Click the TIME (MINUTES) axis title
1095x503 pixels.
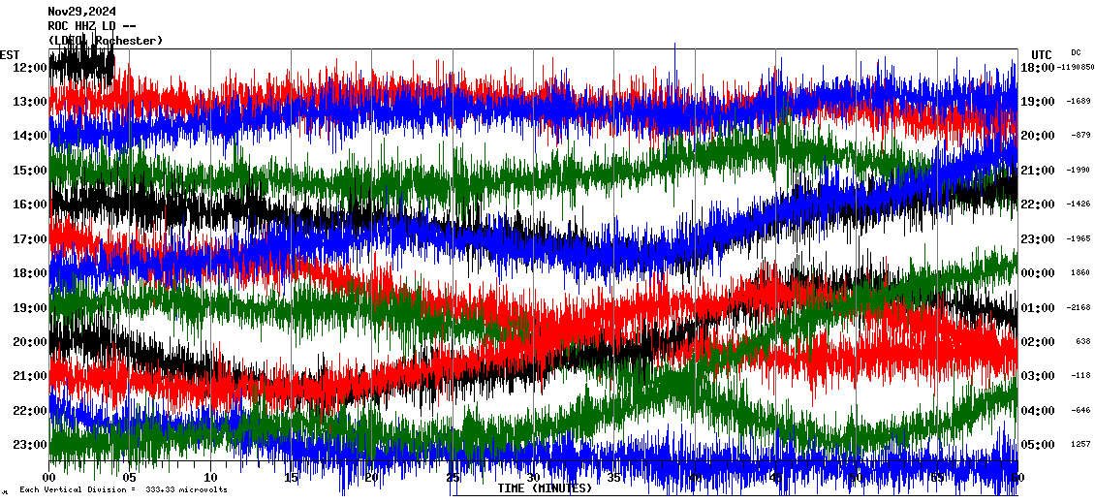pyautogui.click(x=544, y=488)
